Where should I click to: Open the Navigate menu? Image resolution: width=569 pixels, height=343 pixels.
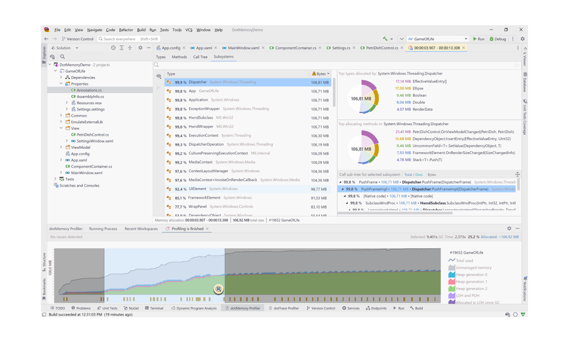(x=95, y=30)
